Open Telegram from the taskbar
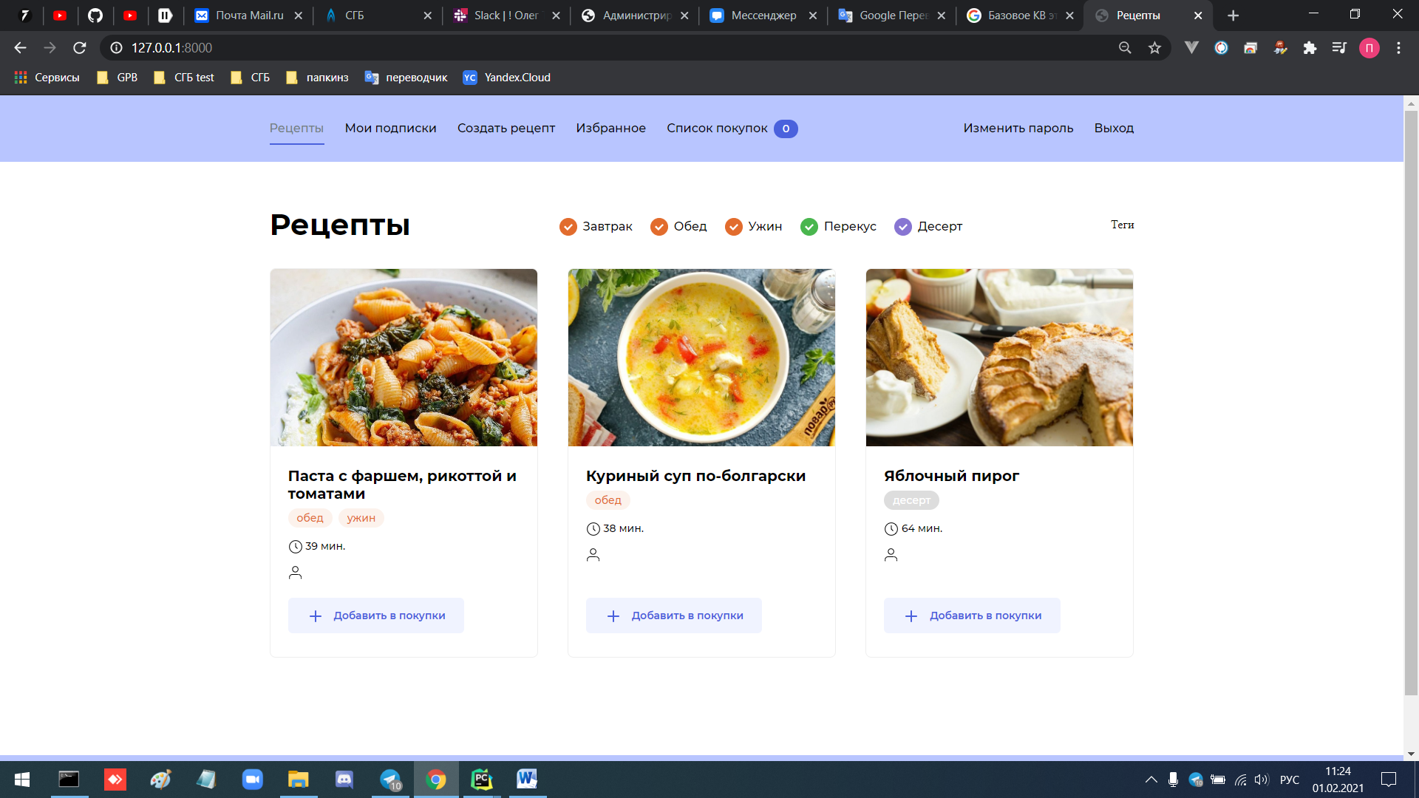This screenshot has height=798, width=1419. coord(390,780)
